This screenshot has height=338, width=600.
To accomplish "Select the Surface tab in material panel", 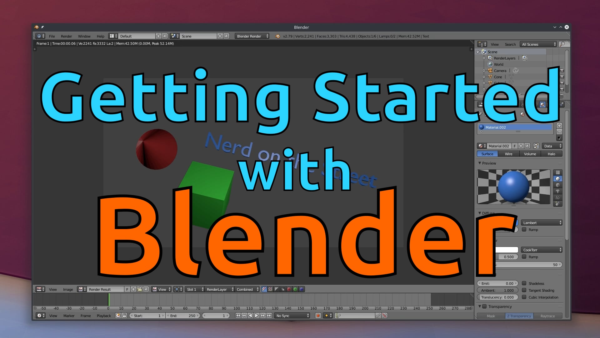I will pos(487,154).
